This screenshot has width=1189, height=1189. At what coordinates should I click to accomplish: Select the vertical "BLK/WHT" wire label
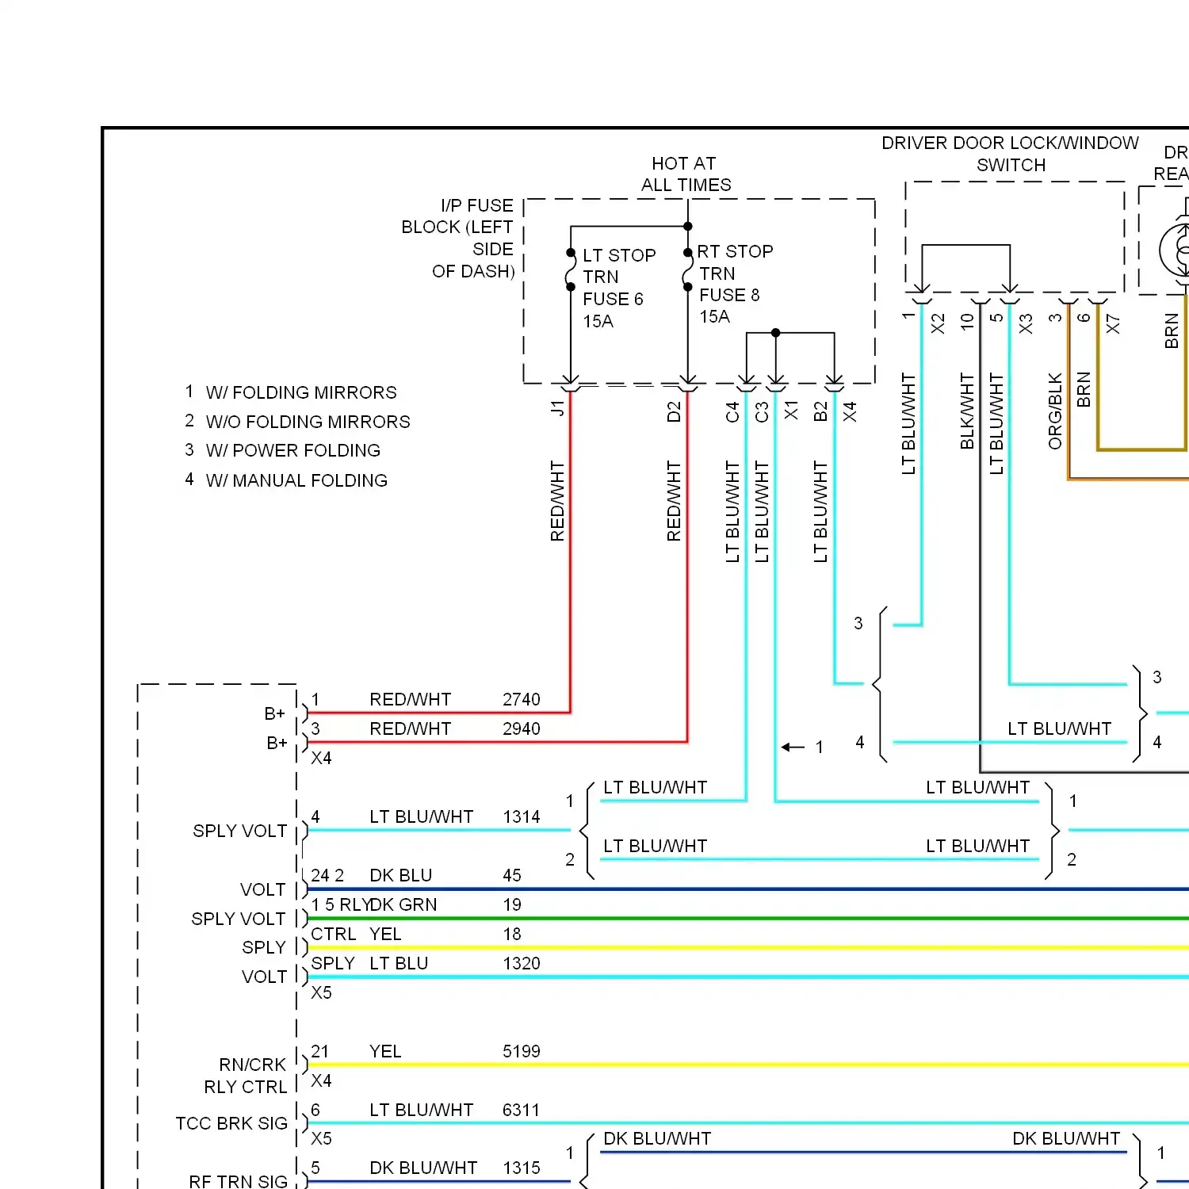tap(967, 411)
